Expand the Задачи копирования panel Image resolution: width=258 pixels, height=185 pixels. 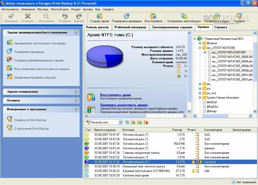point(76,92)
